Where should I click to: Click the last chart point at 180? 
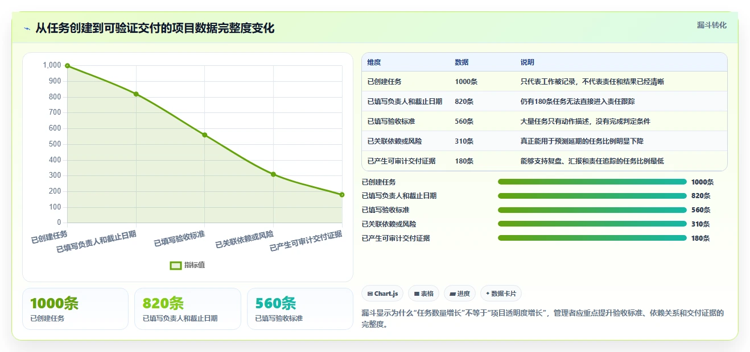[342, 195]
